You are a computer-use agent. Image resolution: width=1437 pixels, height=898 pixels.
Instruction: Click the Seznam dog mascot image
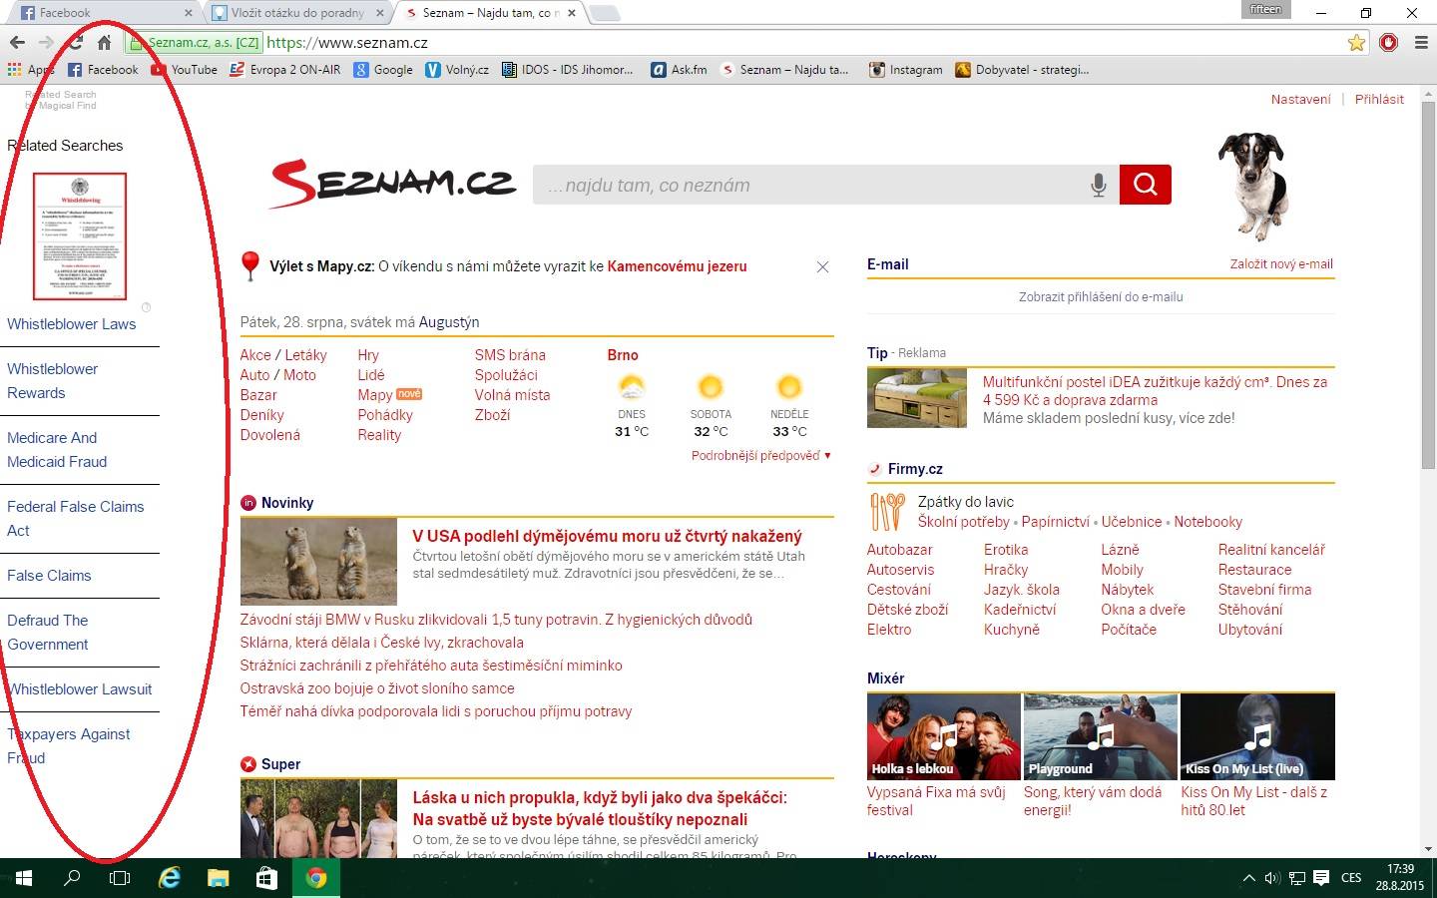tap(1253, 185)
